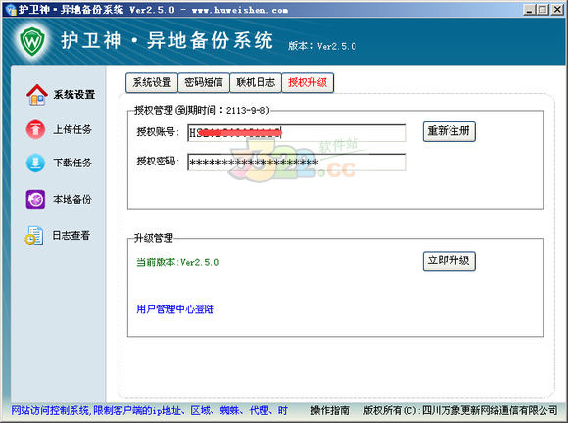Select the 上传任务 sidebar label
Viewport: 568px width, 423px height.
[72, 129]
